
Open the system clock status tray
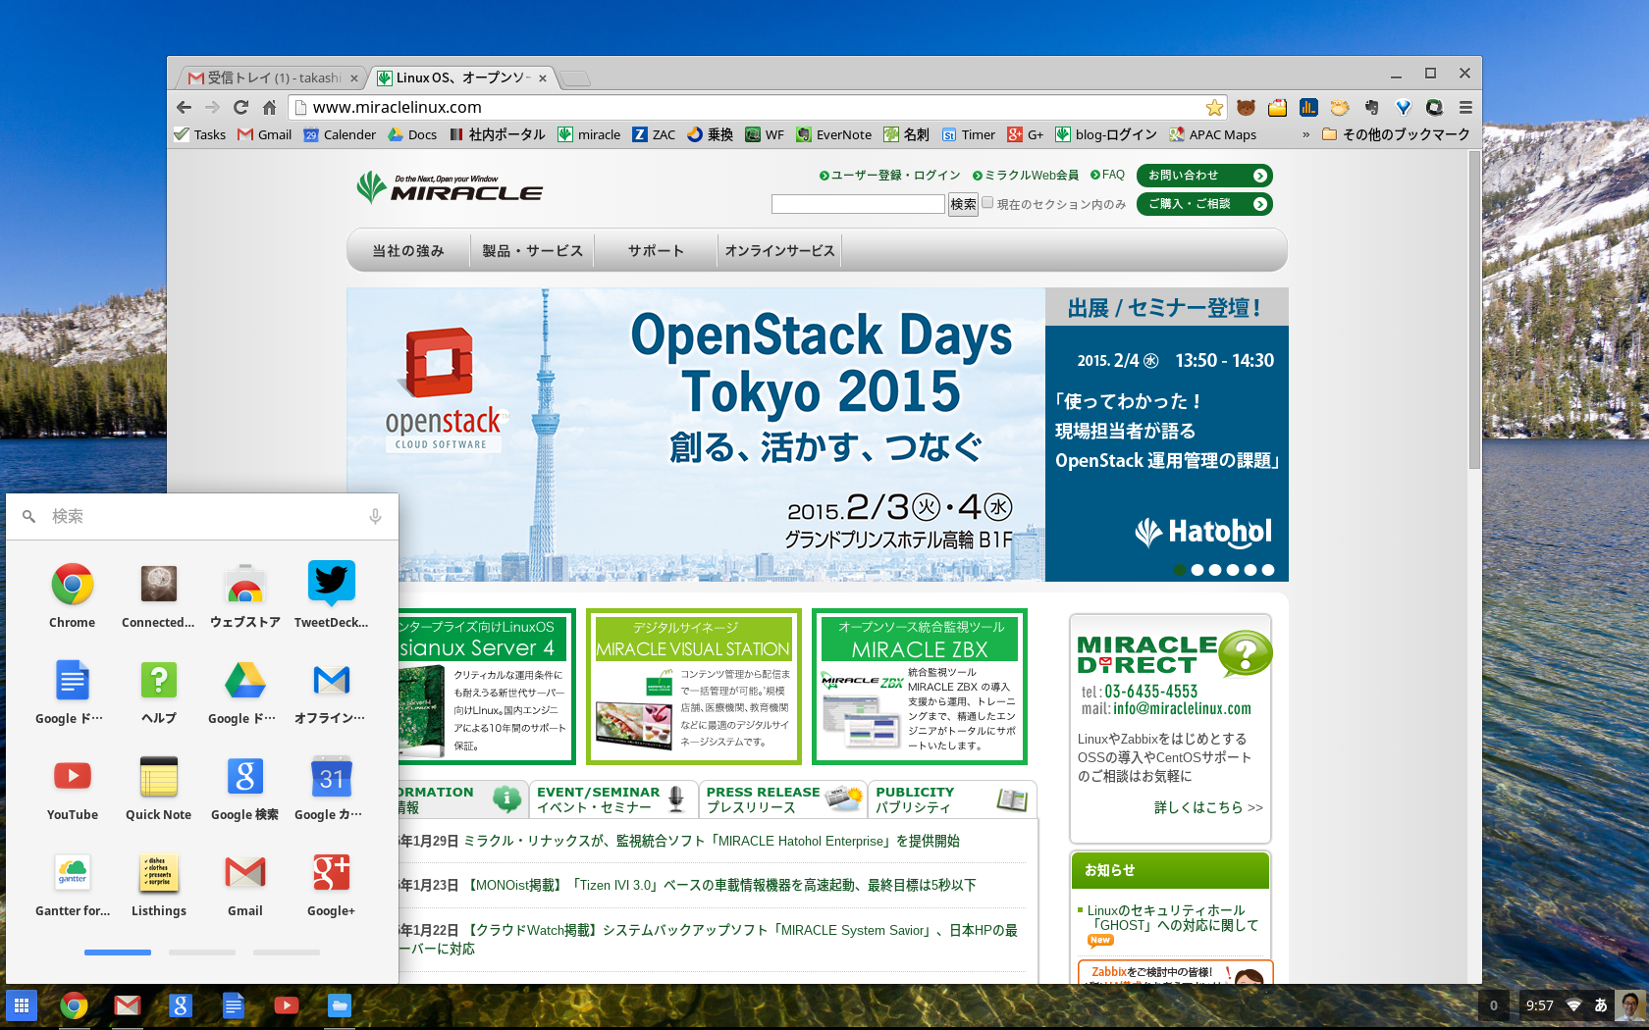[1539, 1005]
